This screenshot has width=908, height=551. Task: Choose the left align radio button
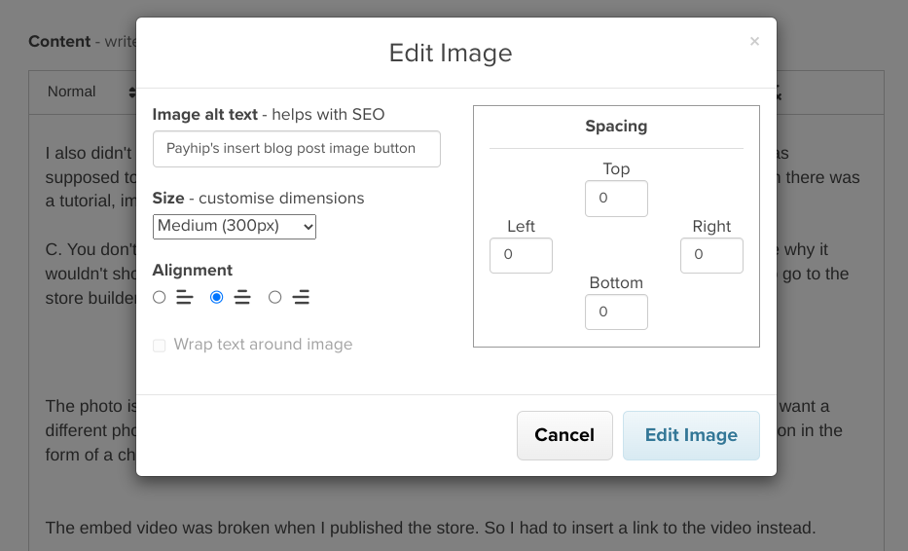[x=160, y=297]
